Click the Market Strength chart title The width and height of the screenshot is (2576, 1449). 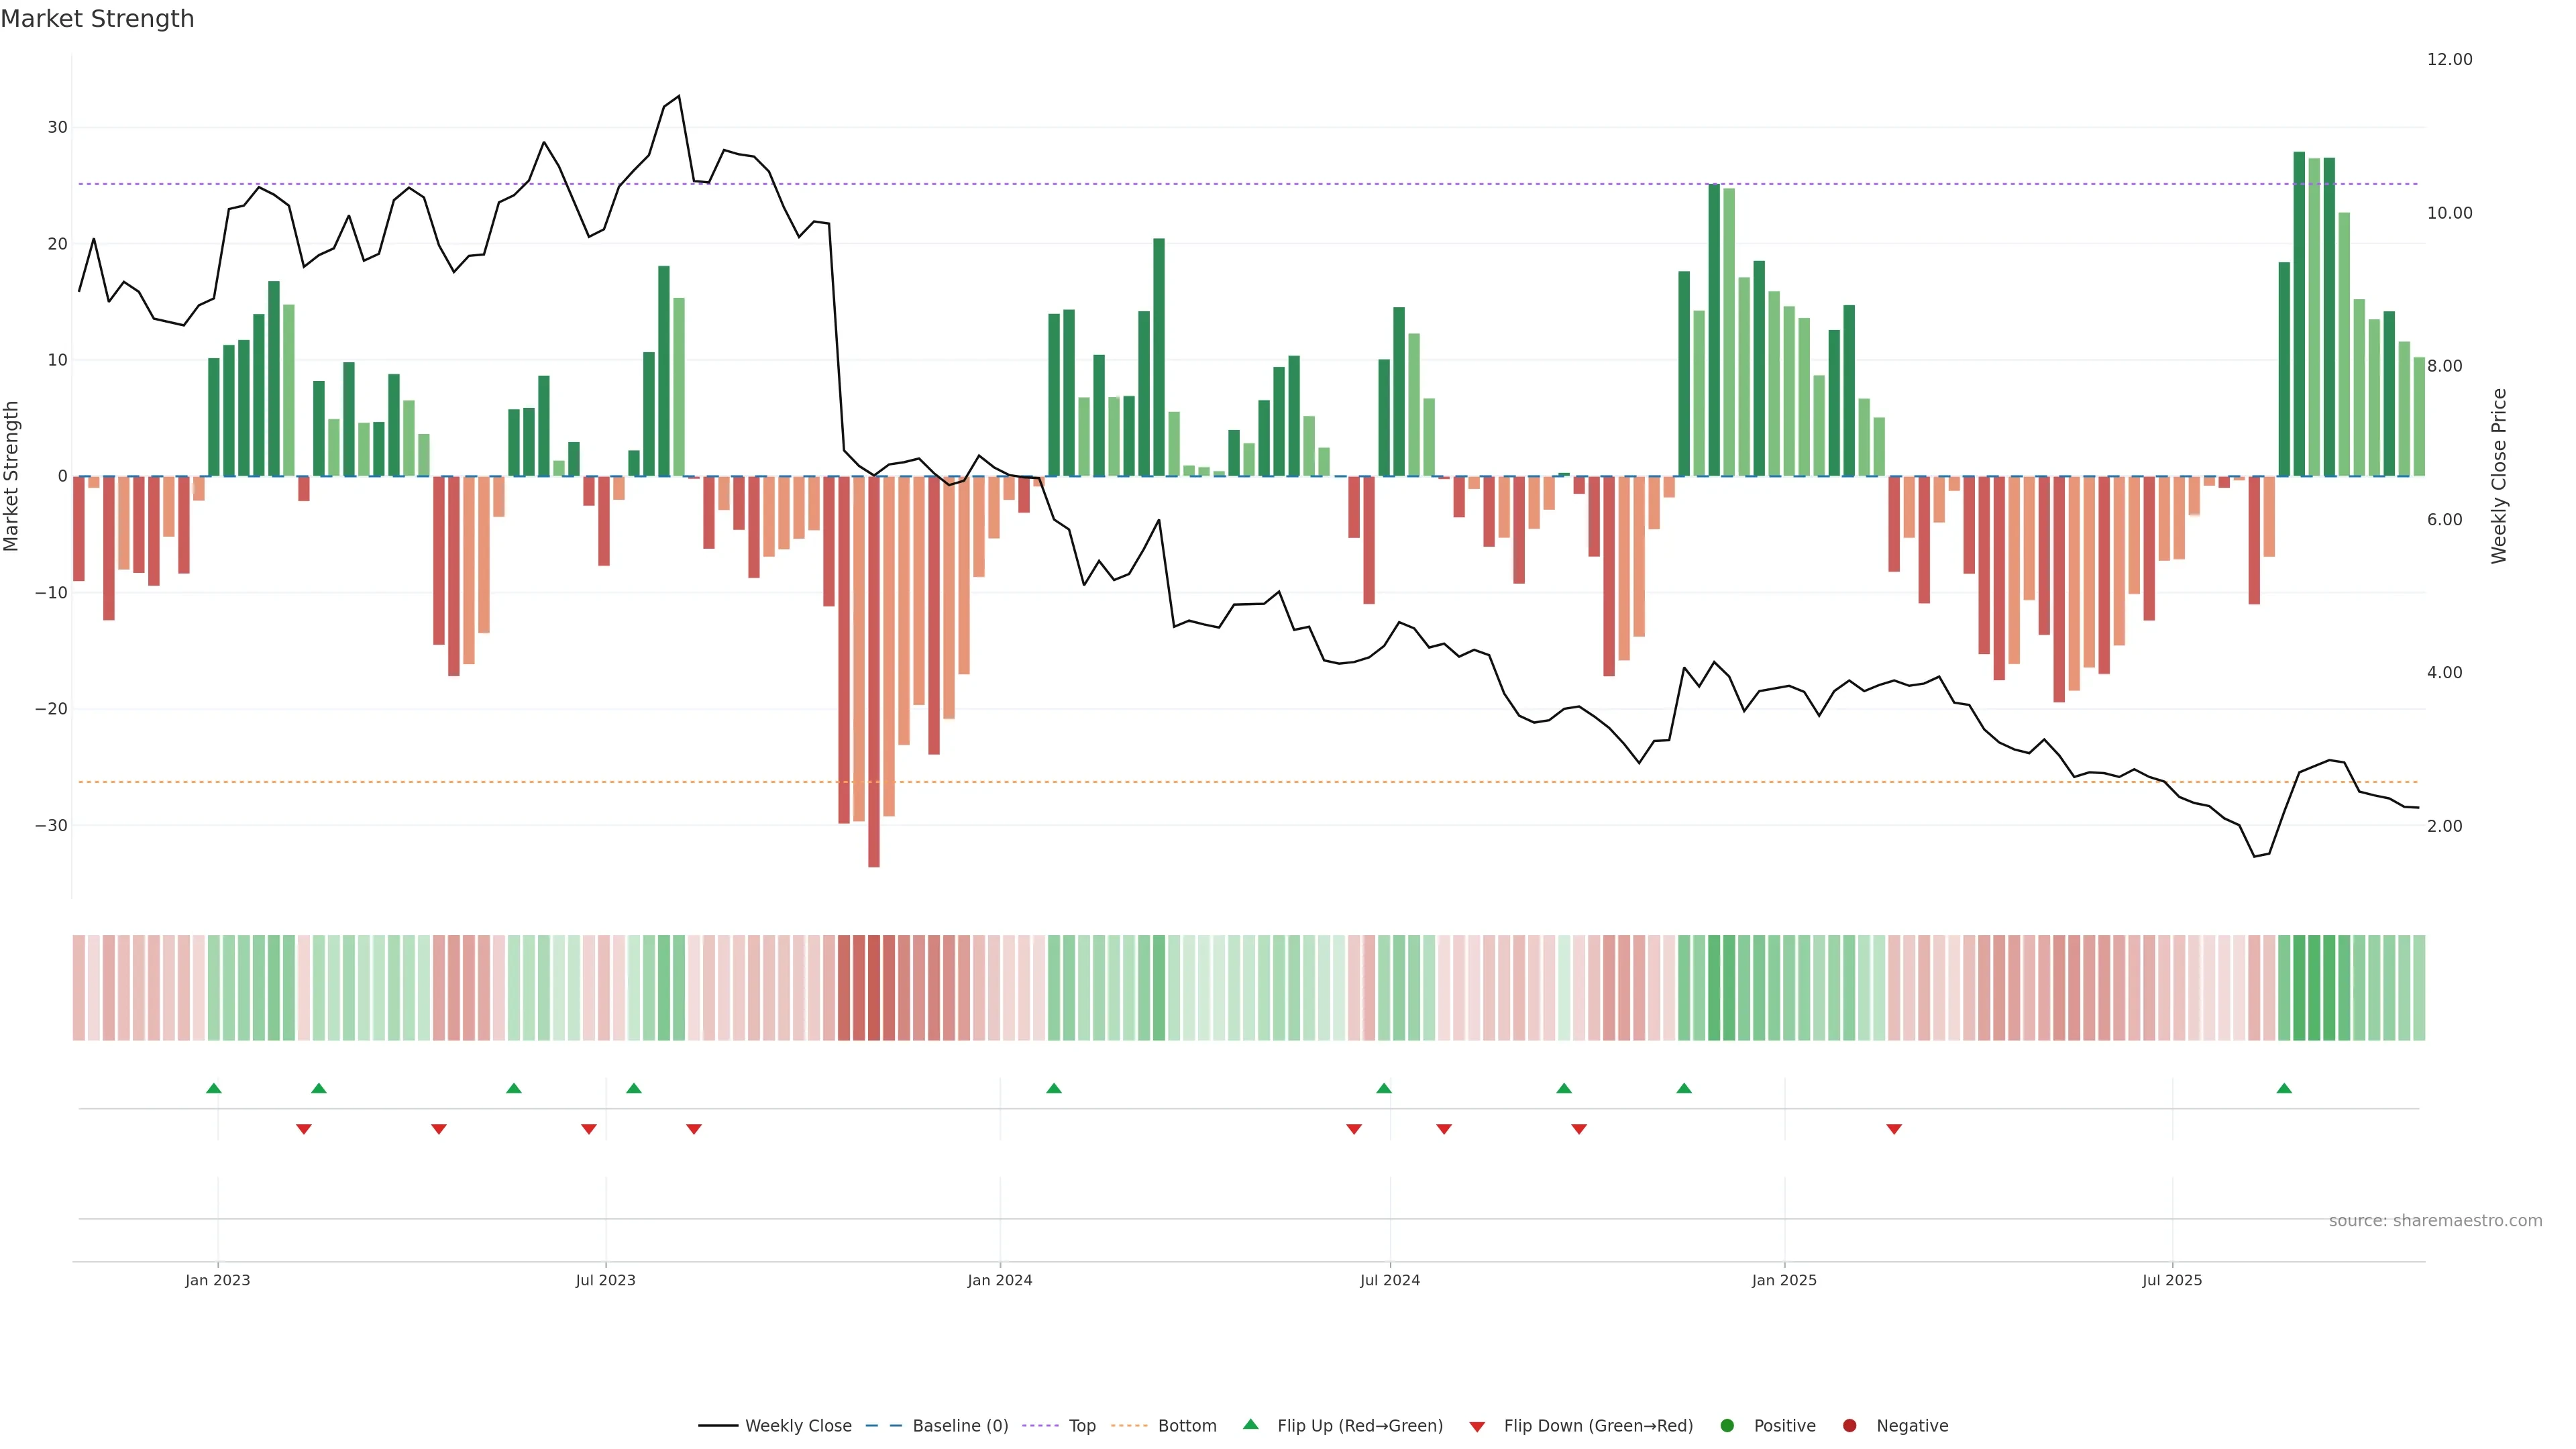97,19
